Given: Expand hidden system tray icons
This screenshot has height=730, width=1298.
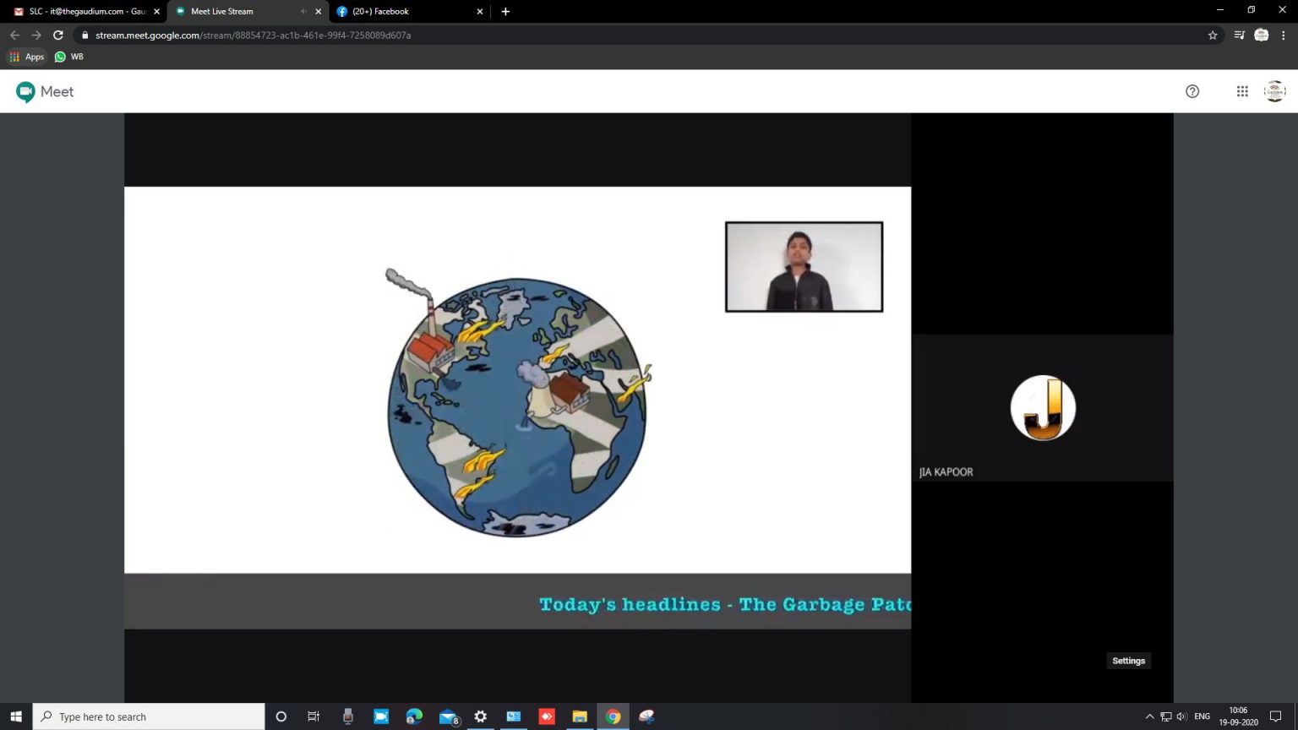Looking at the screenshot, I should tap(1149, 716).
